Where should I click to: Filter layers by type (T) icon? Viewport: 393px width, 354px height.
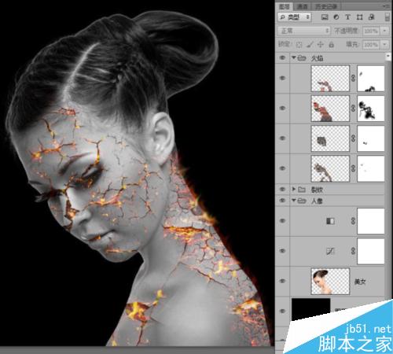coord(347,17)
